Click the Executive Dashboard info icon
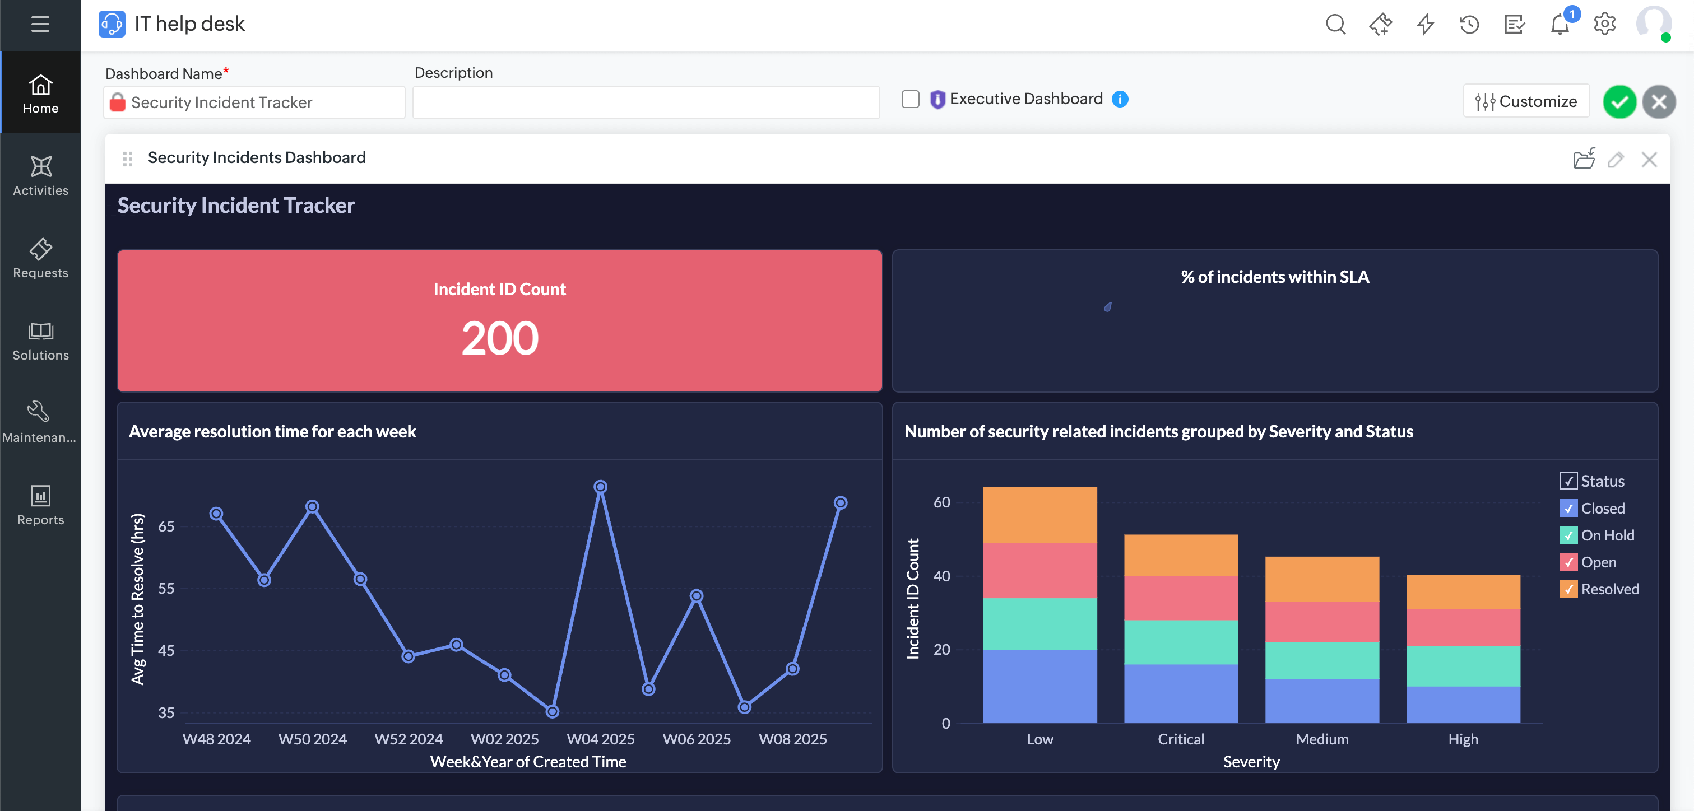Viewport: 1694px width, 811px height. 1120,99
